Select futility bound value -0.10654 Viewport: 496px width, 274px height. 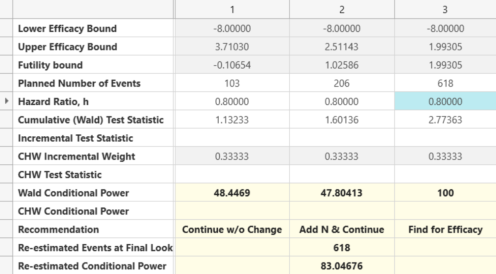[x=232, y=65]
